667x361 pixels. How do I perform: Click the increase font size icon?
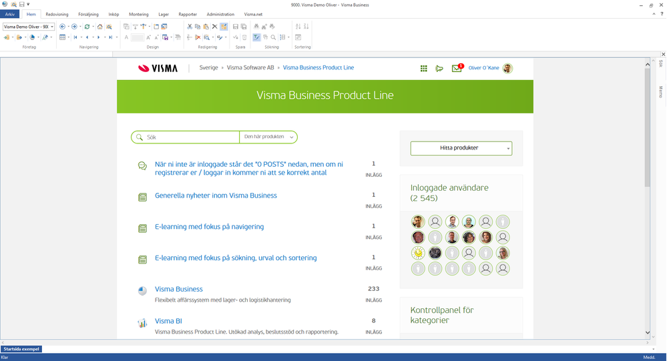(148, 37)
